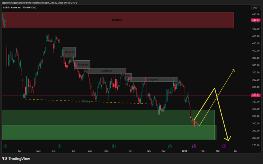Image resolution: width=263 pixels, height=164 pixels.
Task: Click the ADBE Adobe Inc. symbol title
Action: pyautogui.click(x=20, y=8)
